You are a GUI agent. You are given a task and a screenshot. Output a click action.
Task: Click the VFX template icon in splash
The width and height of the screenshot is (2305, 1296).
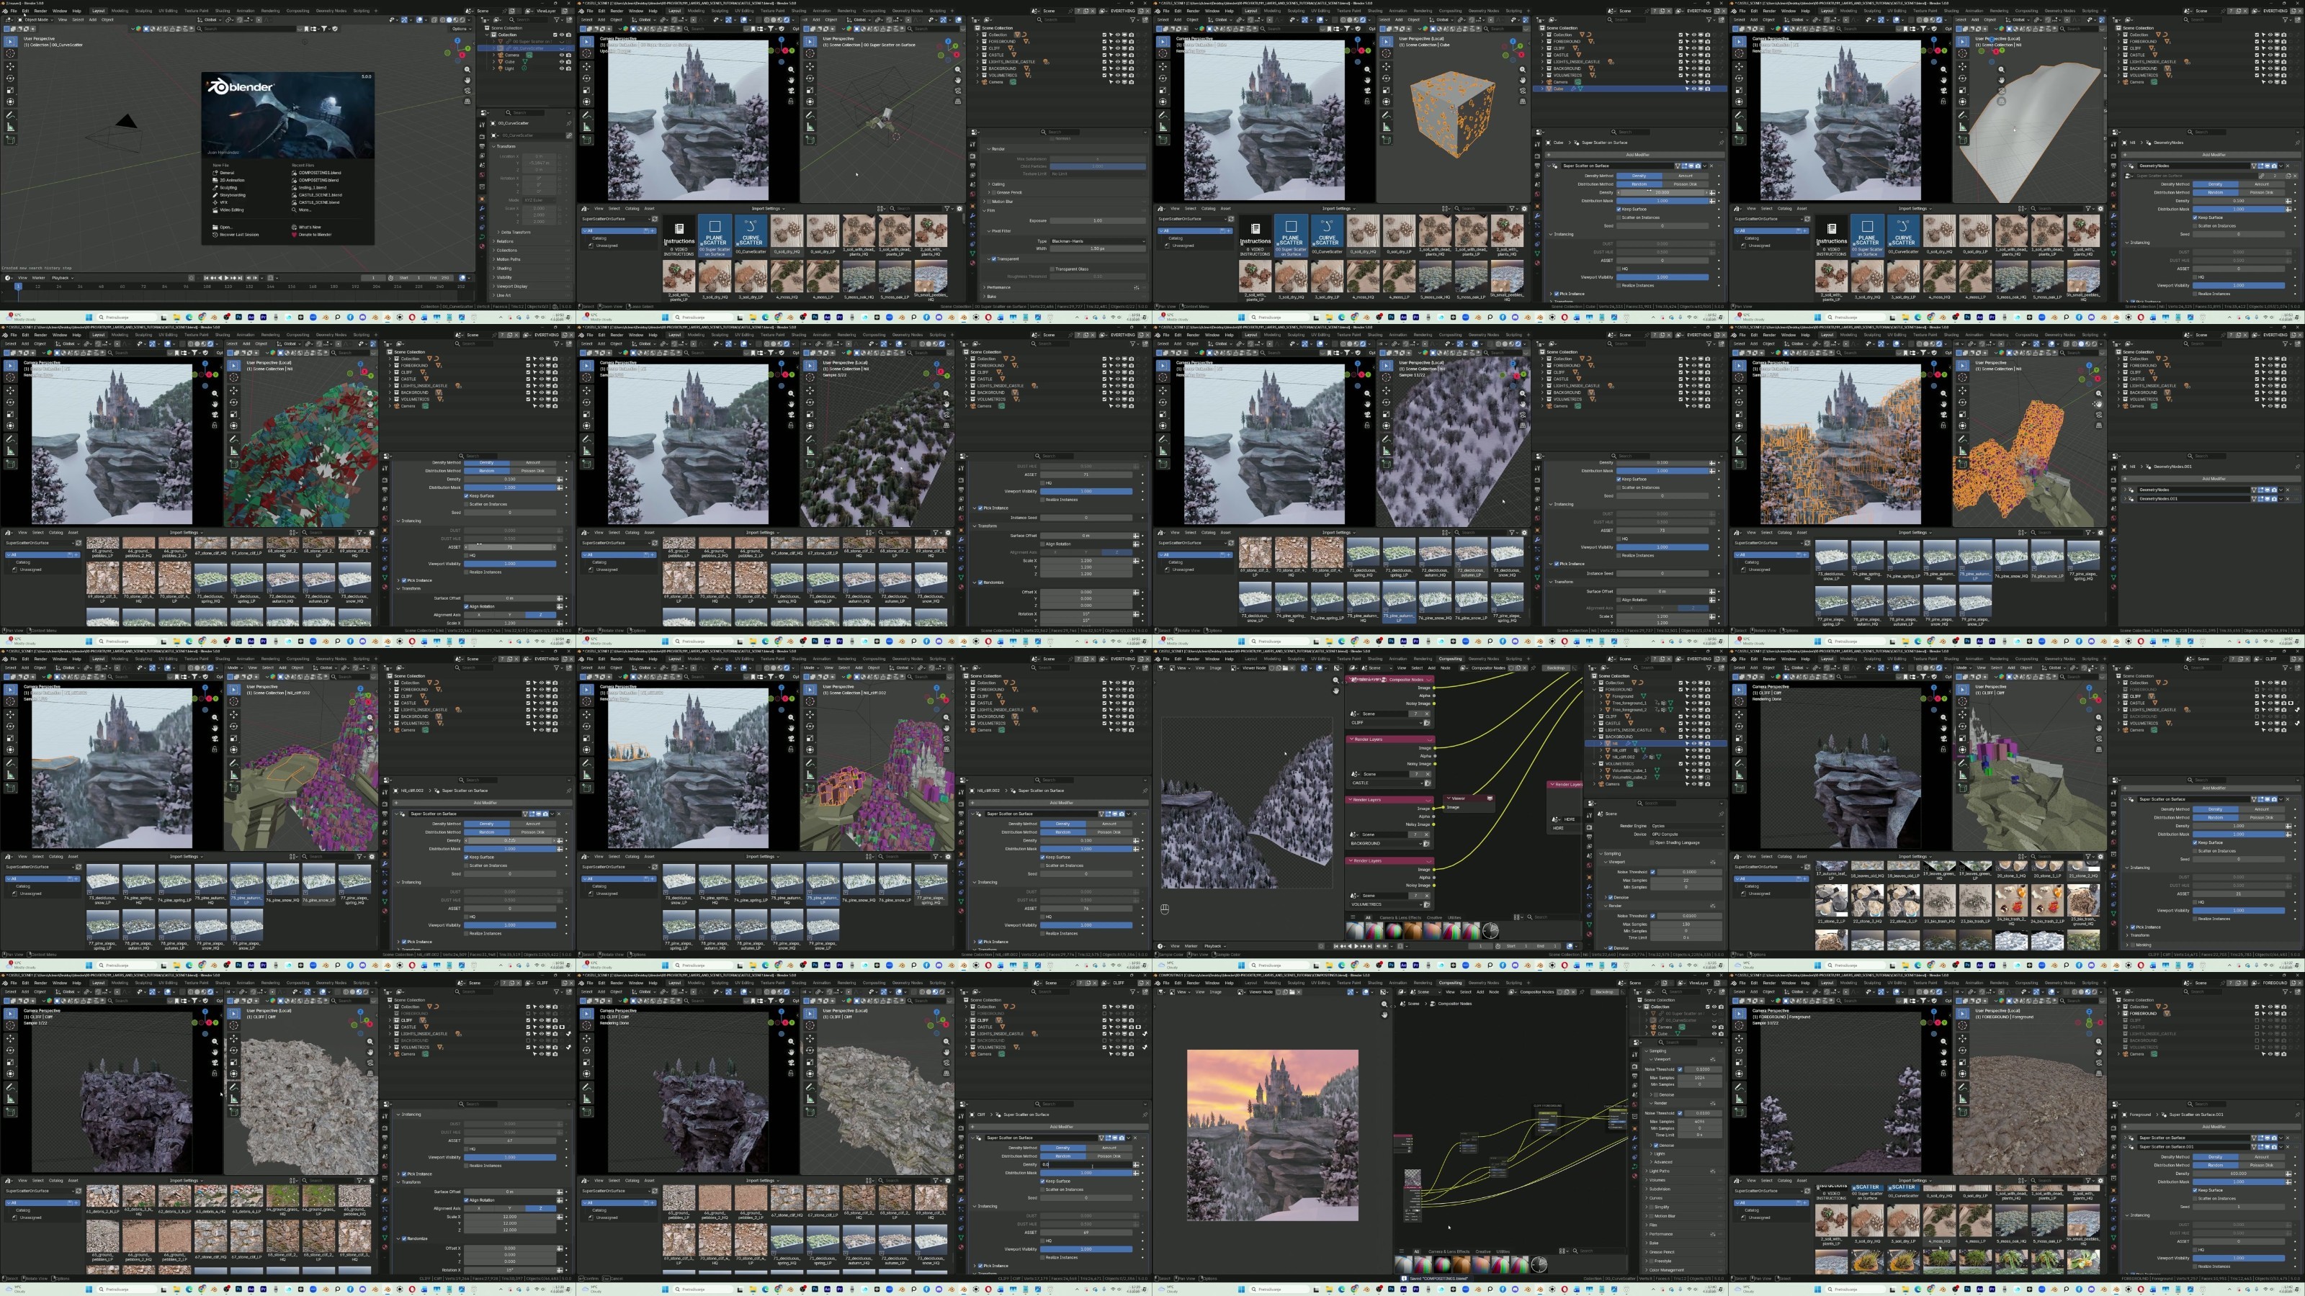click(215, 203)
